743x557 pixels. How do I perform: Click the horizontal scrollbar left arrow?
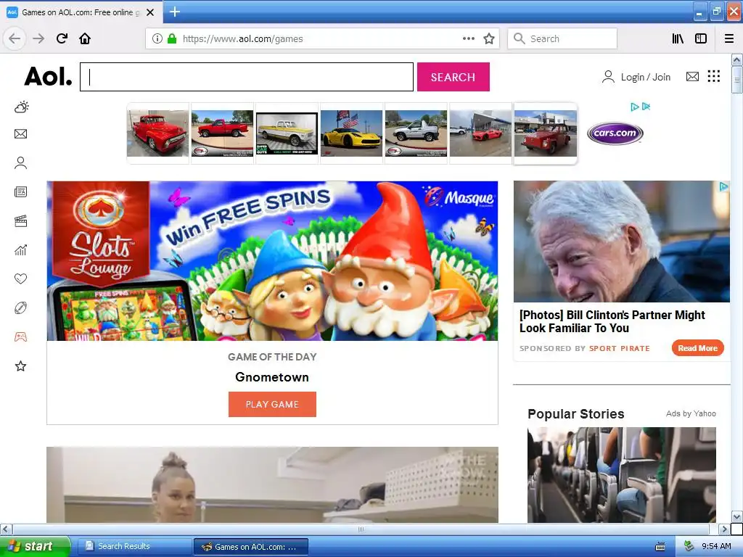(x=6, y=529)
